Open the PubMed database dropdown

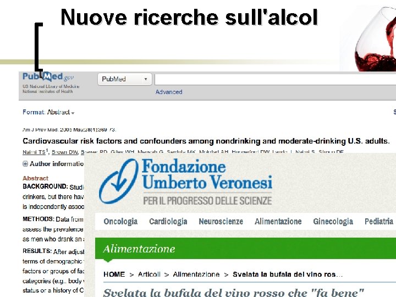(x=125, y=79)
